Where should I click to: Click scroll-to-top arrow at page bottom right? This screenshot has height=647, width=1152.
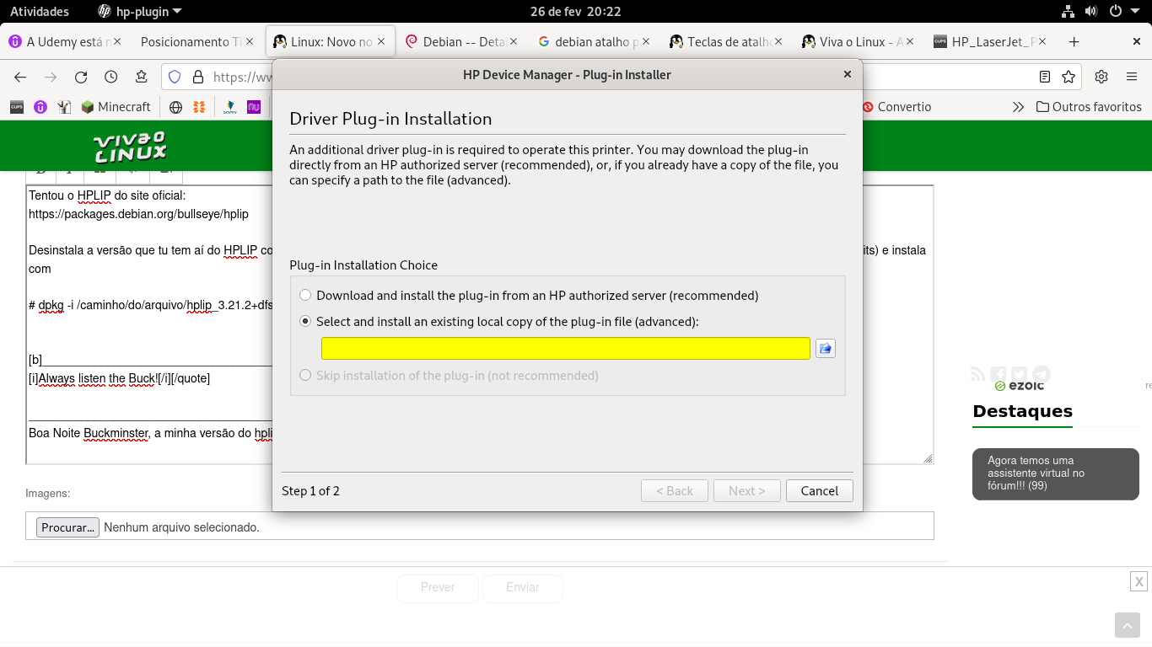tap(1128, 625)
